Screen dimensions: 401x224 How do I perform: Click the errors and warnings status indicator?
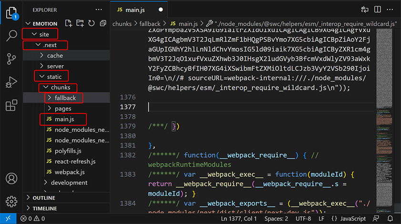click(32, 219)
